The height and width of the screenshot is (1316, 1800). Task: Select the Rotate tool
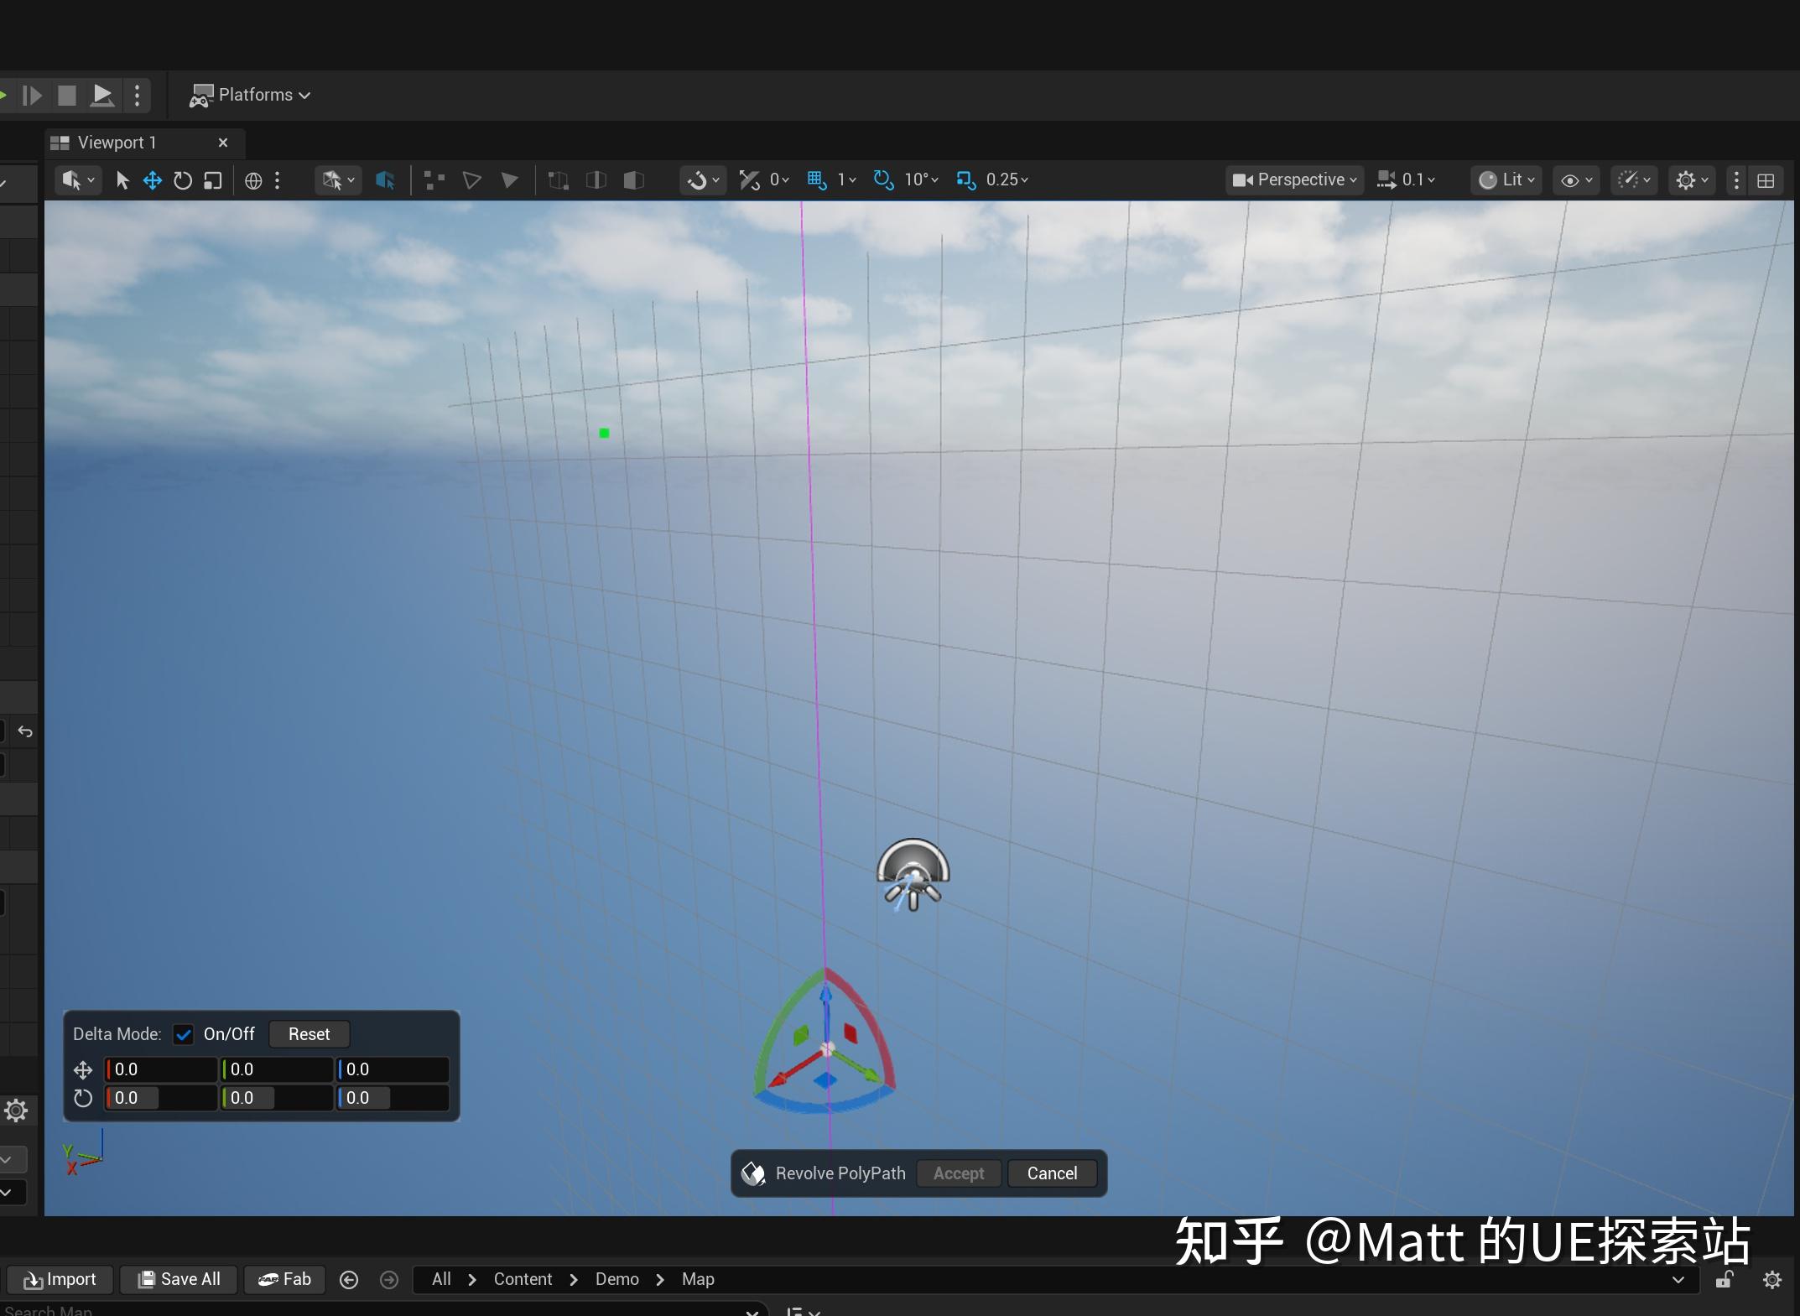click(x=182, y=180)
